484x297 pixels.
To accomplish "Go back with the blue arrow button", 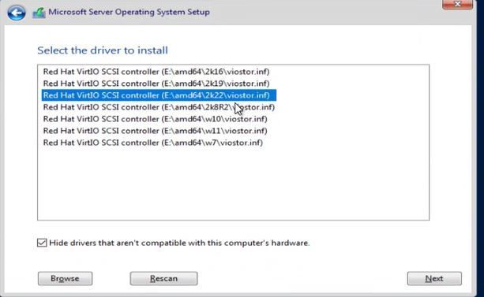I will 17,13.
